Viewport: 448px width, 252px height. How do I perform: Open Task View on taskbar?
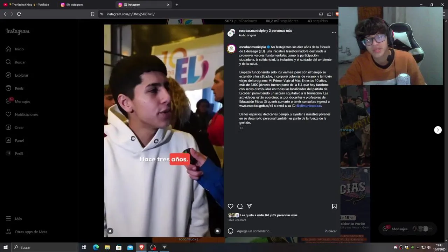click(84, 247)
